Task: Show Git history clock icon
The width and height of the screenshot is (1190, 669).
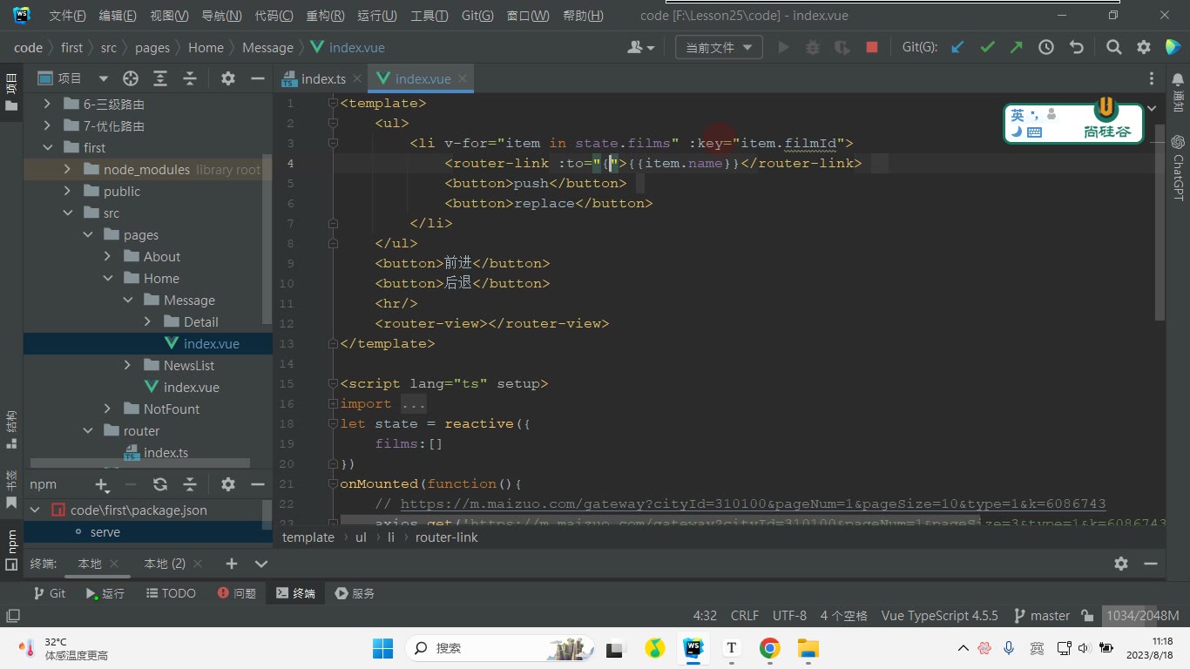Action: (1046, 48)
